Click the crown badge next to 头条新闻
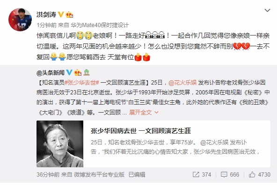 (x=78, y=72)
